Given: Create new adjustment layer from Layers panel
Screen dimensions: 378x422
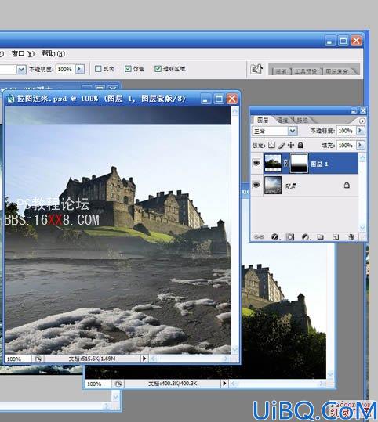Looking at the screenshot, I should click(x=306, y=236).
